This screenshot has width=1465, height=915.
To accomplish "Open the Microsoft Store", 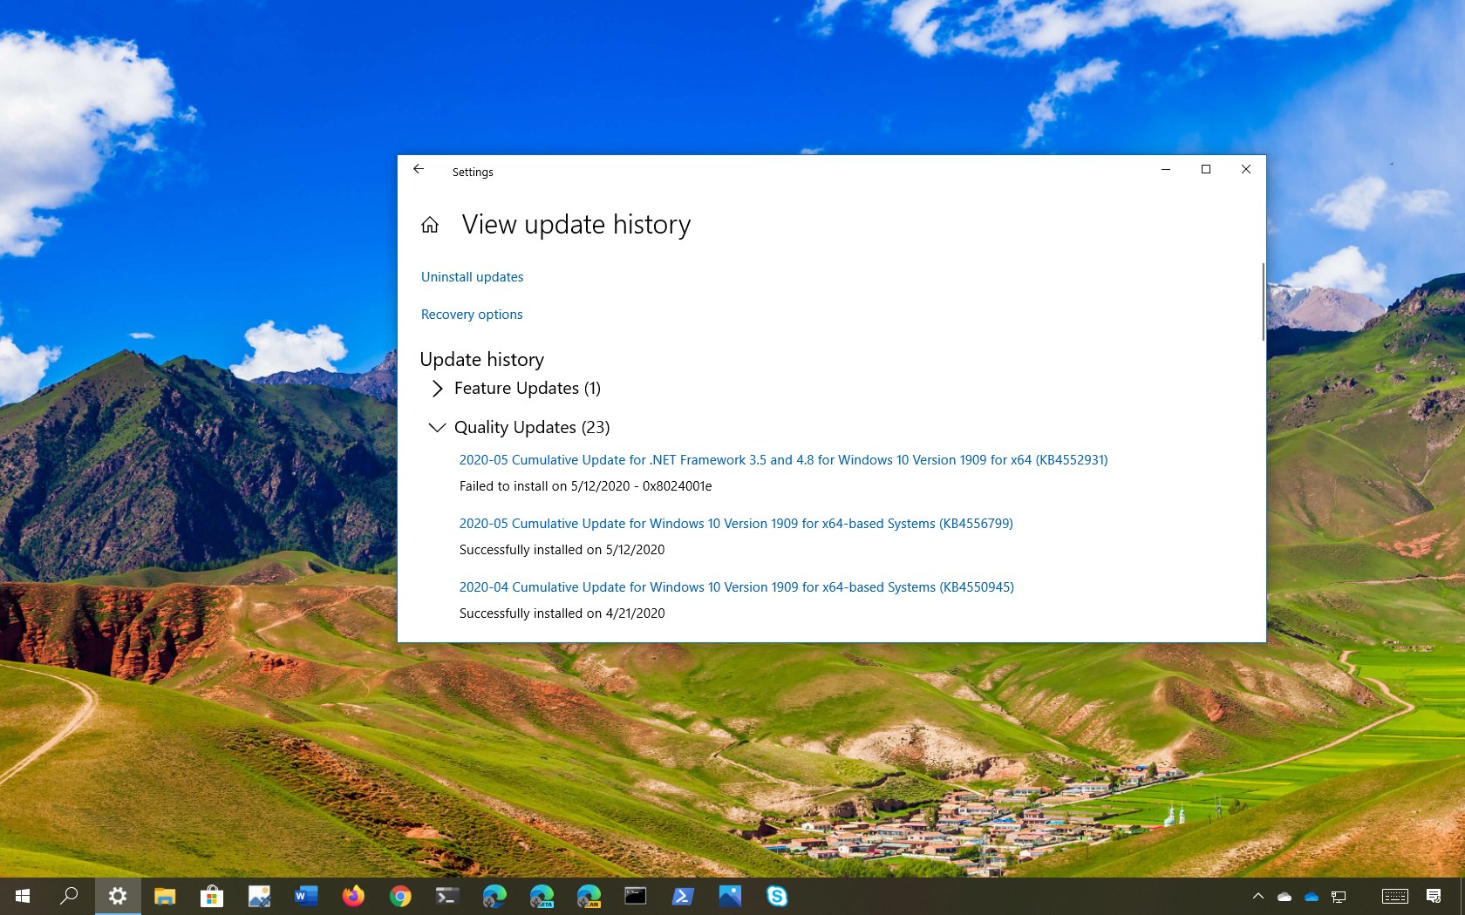I will pyautogui.click(x=212, y=896).
